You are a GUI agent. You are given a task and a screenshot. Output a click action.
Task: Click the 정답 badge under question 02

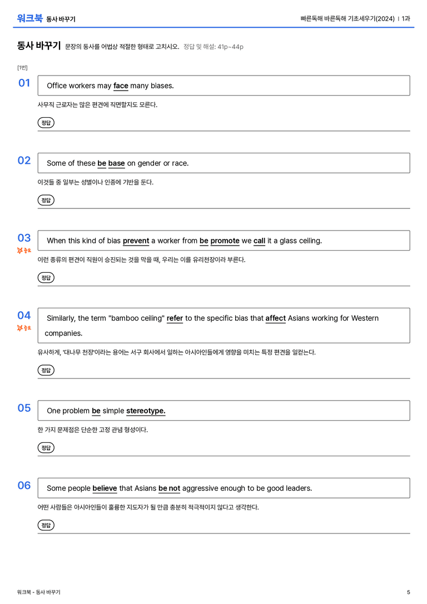(46, 200)
